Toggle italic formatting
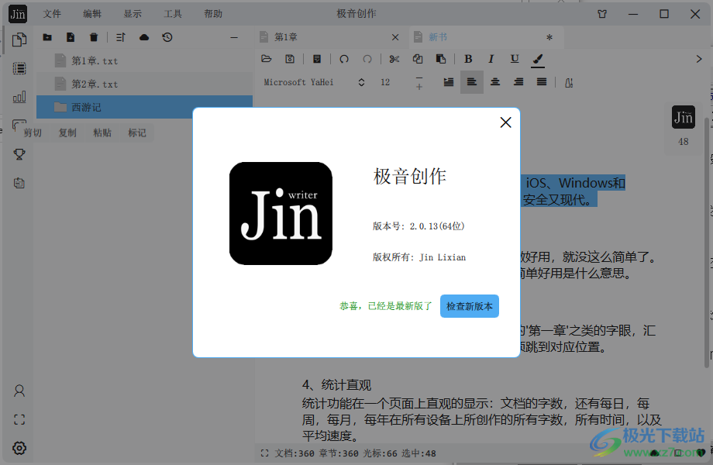Image resolution: width=713 pixels, height=465 pixels. tap(491, 59)
